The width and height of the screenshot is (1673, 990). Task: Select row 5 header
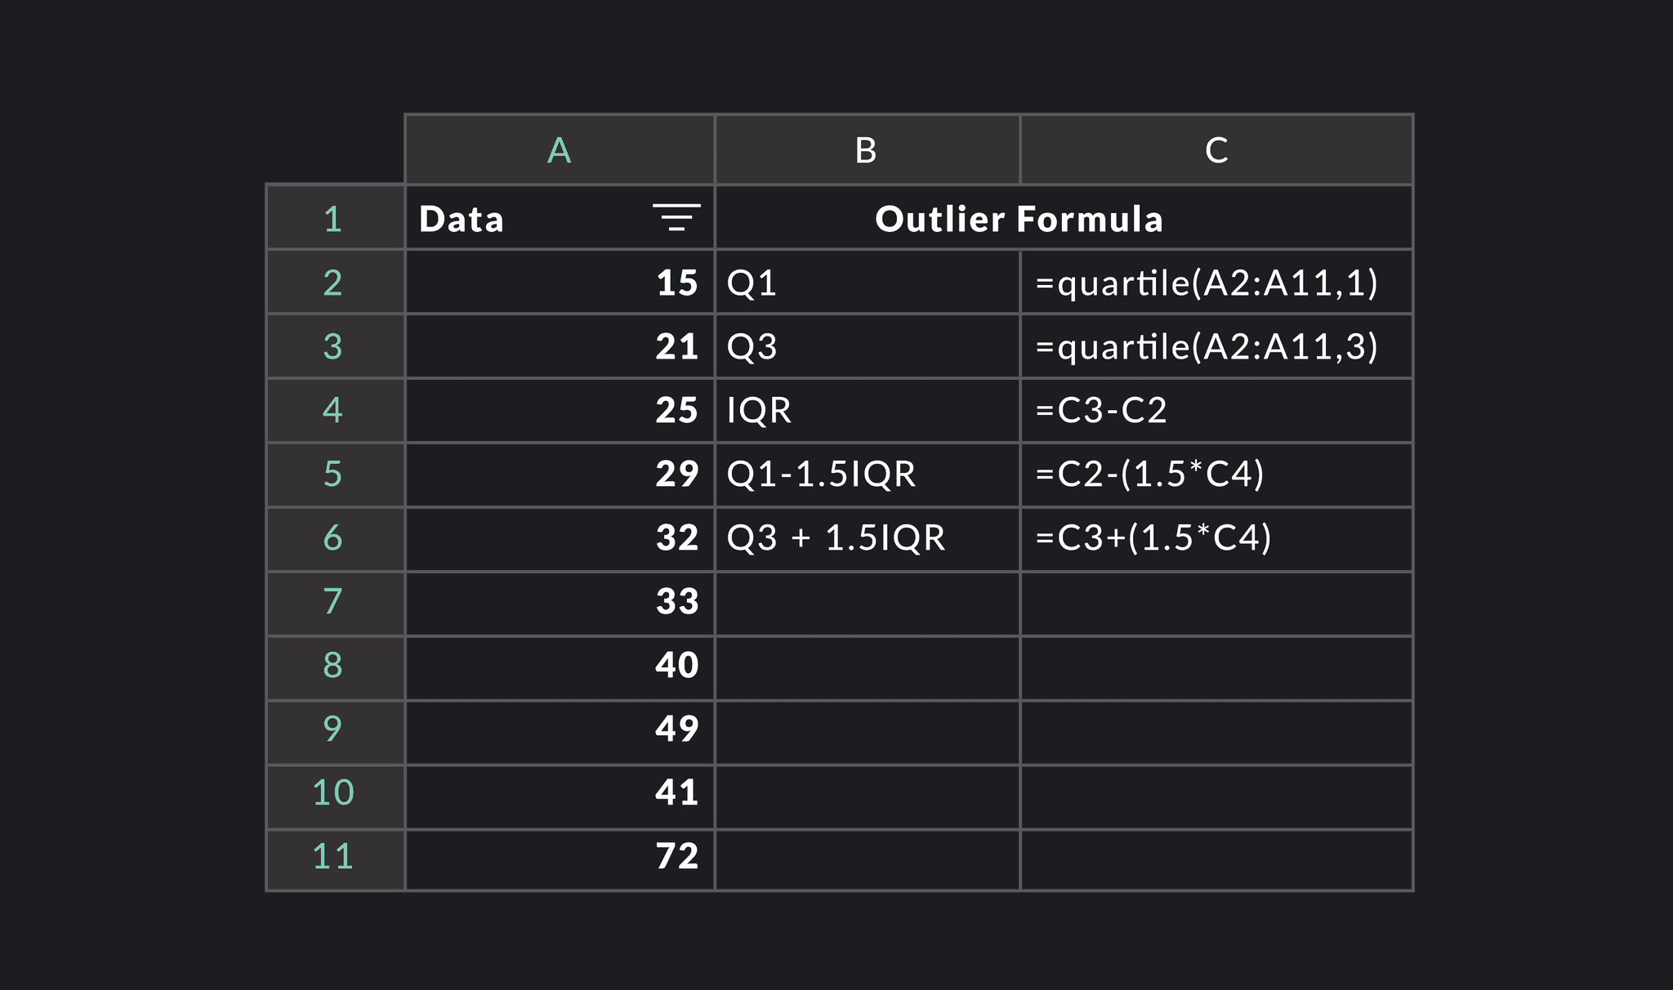[x=335, y=474]
